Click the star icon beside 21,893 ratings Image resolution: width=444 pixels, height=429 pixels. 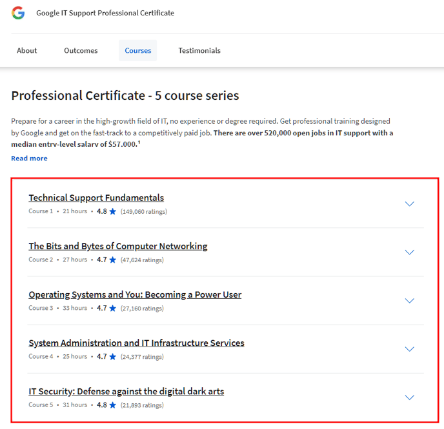tap(113, 405)
